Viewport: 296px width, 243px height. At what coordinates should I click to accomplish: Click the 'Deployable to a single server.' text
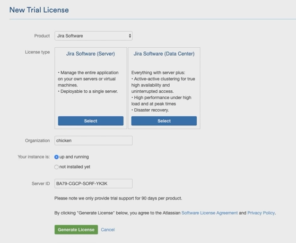[x=89, y=91]
